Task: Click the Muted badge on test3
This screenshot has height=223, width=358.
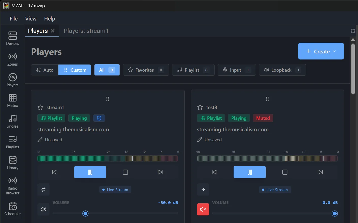Action: tap(263, 118)
